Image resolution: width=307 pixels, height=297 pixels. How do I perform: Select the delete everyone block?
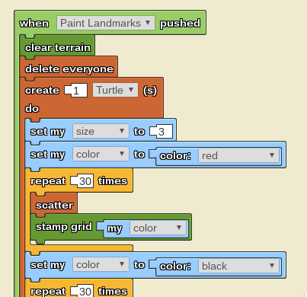pyautogui.click(x=69, y=69)
